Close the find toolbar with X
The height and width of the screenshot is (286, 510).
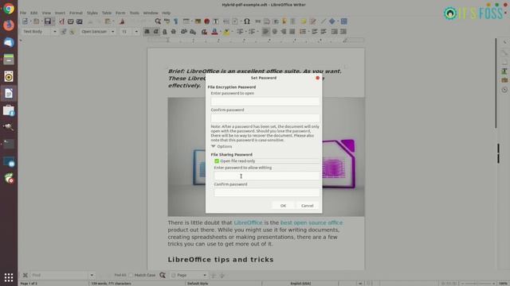25,276
